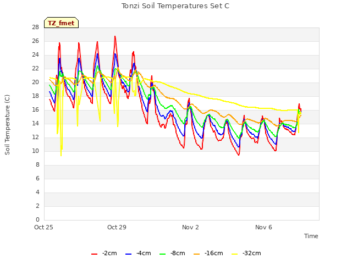This screenshot has width=352, height=264.
Task: Click the 8 y-axis tick label
Action: [37, 164]
